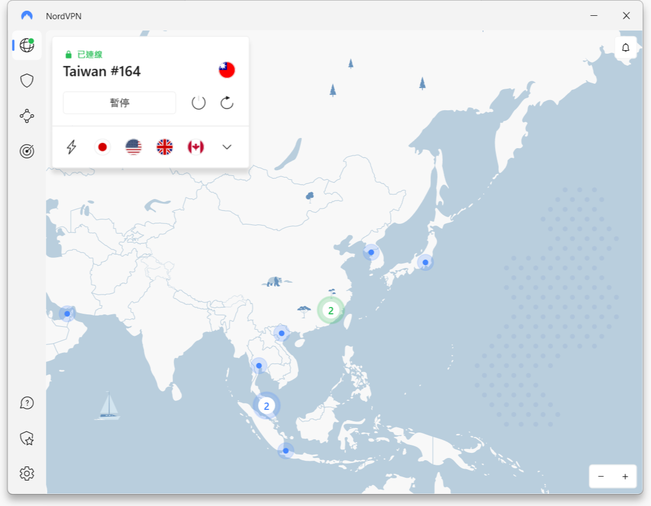
Task: Connect to United Kingdom via flag shortcut
Action: [x=165, y=147]
